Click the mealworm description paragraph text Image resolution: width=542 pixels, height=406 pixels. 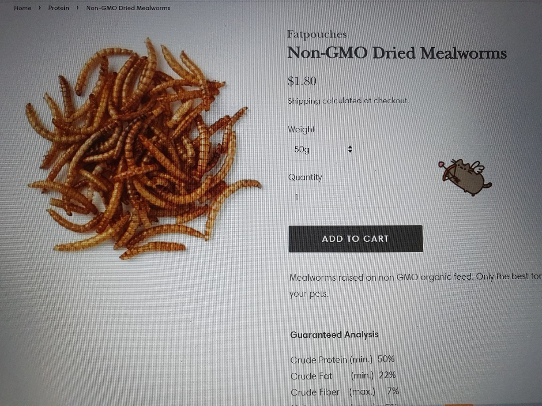click(415, 285)
